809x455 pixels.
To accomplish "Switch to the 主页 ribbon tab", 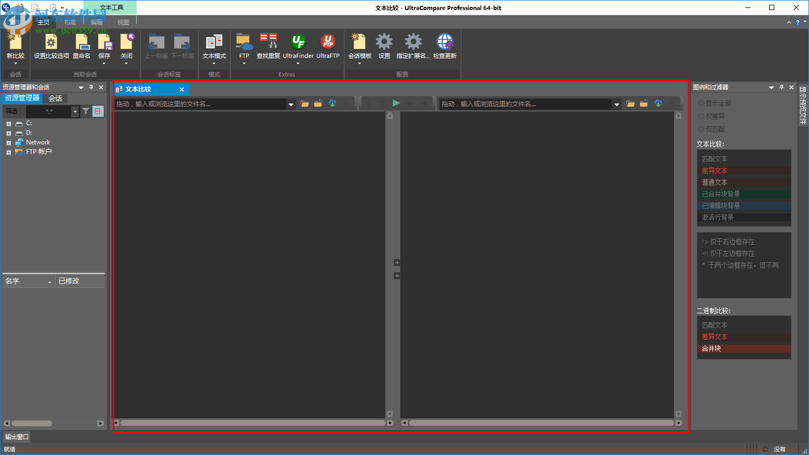I will click(x=44, y=22).
